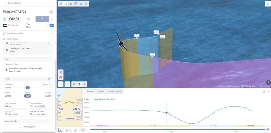Screen dimensions: 271x133
Task: Close the chart panel
Action: (x=268, y=92)
